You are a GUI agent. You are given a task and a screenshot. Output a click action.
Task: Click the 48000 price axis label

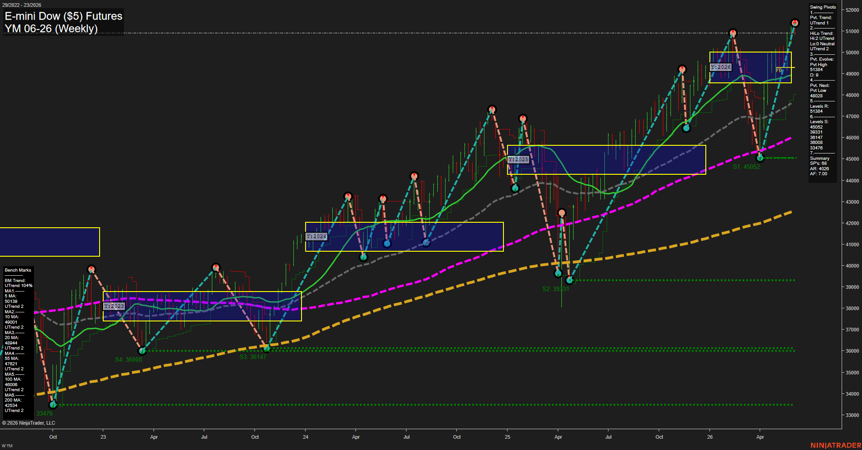pyautogui.click(x=852, y=96)
